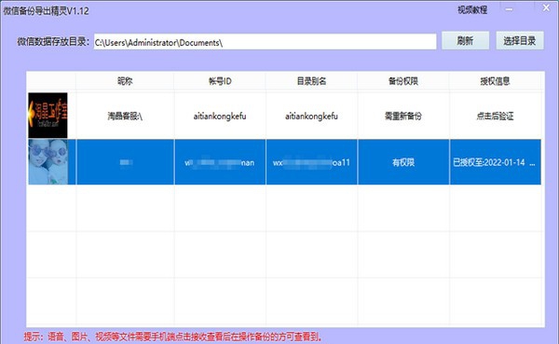
Task: Click 点击后验证 to verify authorization
Action: coord(495,116)
